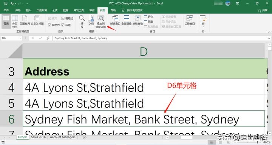Open the 公式 ribbon tab

pyautogui.click(x=55, y=11)
